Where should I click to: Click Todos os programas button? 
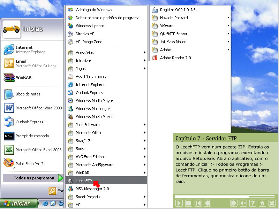pyautogui.click(x=33, y=178)
